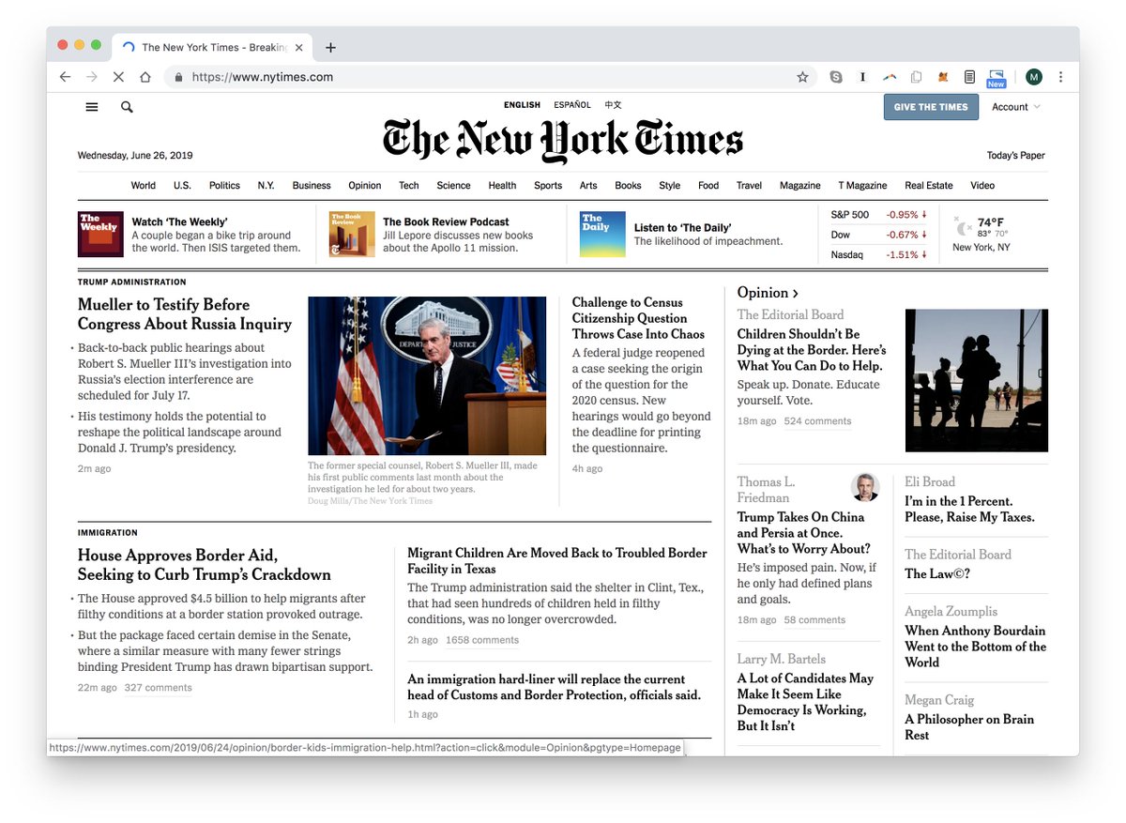This screenshot has height=823, width=1126.
Task: Click the Mueller press conference photo
Action: 427,376
